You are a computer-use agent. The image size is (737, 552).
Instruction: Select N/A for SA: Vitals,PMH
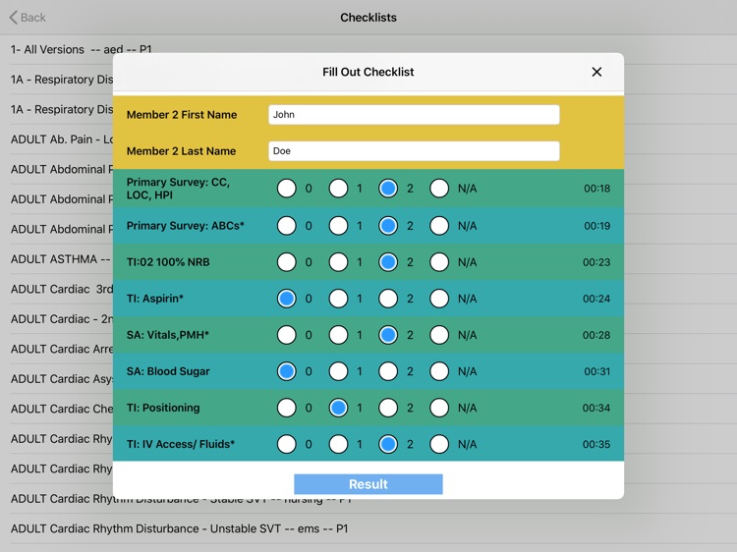(x=439, y=335)
